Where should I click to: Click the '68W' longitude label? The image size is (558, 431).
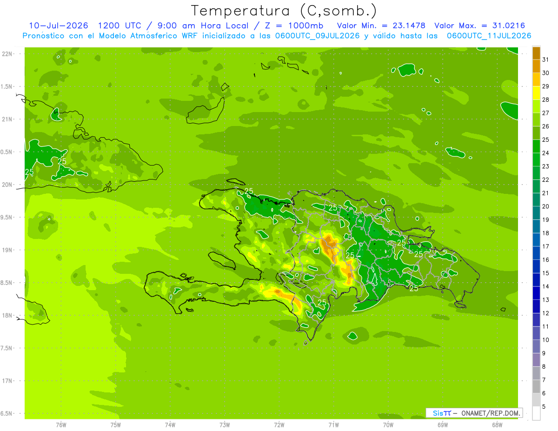tap(497, 424)
